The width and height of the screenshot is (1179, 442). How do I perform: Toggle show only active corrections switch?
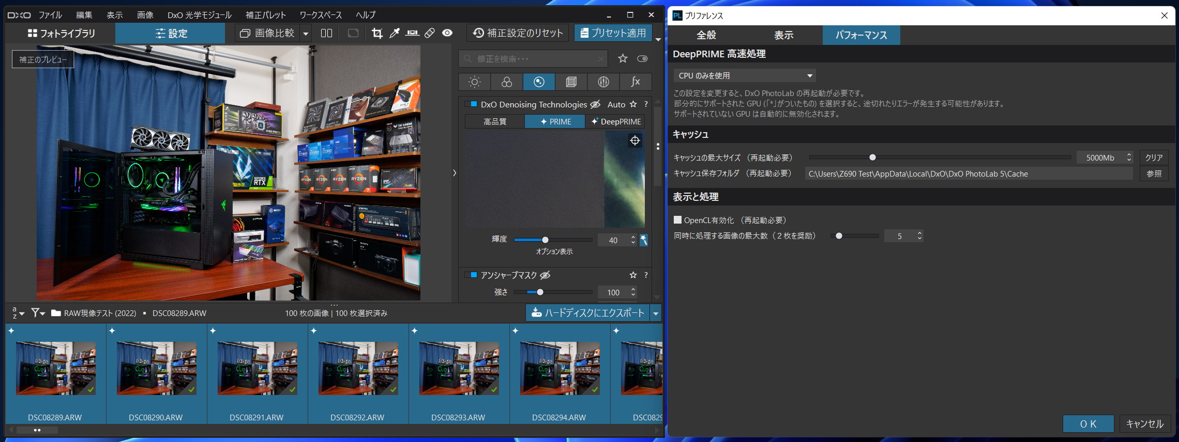pyautogui.click(x=642, y=59)
